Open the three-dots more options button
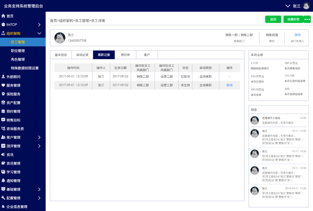Screen dimensions: 313x211 tap(307, 19)
